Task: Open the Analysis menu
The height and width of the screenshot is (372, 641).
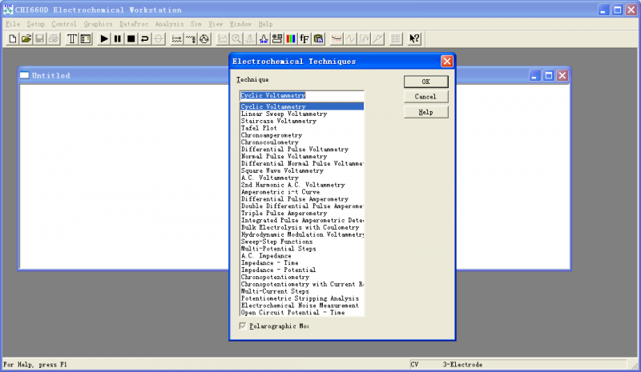Action: tap(169, 24)
